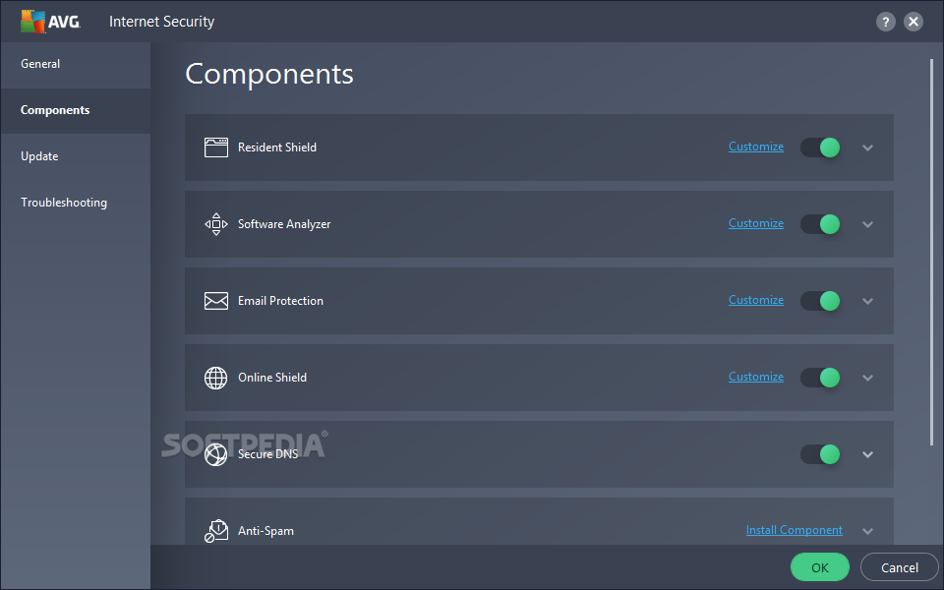Open help via question mark icon
The width and height of the screenshot is (944, 590).
click(885, 23)
